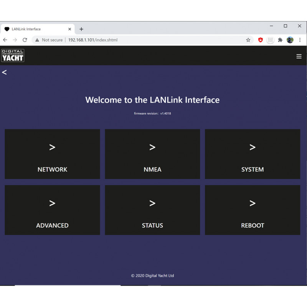Screen dimensions: 307x307
Task: Click the red shield extension icon
Action: 261,40
